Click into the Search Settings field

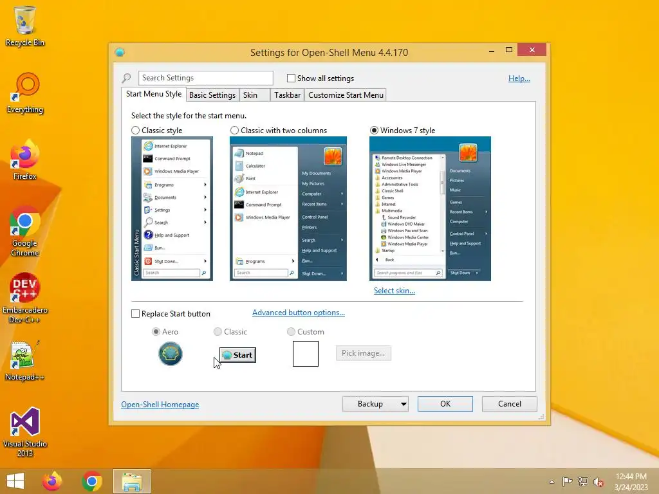205,78
